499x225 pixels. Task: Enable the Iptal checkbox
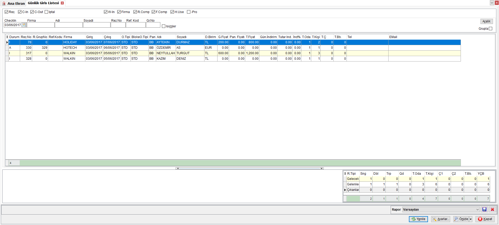46,12
